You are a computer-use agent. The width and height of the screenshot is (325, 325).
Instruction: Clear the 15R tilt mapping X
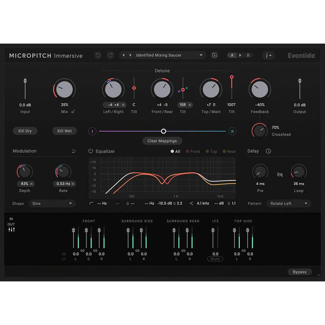click(x=190, y=105)
